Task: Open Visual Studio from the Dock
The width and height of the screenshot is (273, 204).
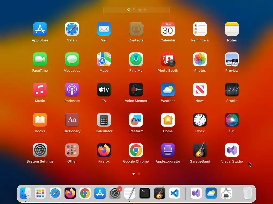Action: (196, 193)
